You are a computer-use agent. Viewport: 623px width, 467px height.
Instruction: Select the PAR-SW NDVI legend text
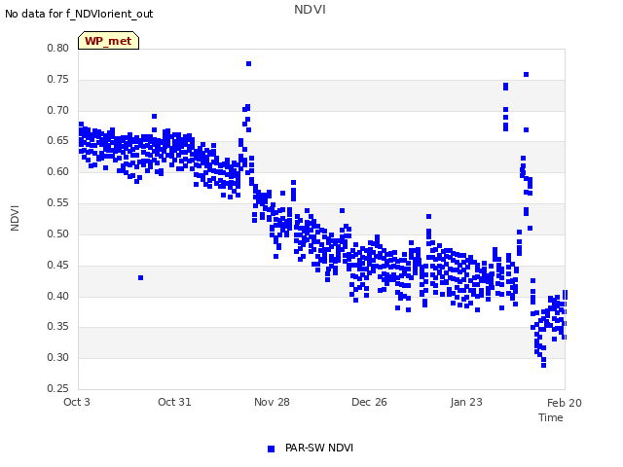[319, 448]
